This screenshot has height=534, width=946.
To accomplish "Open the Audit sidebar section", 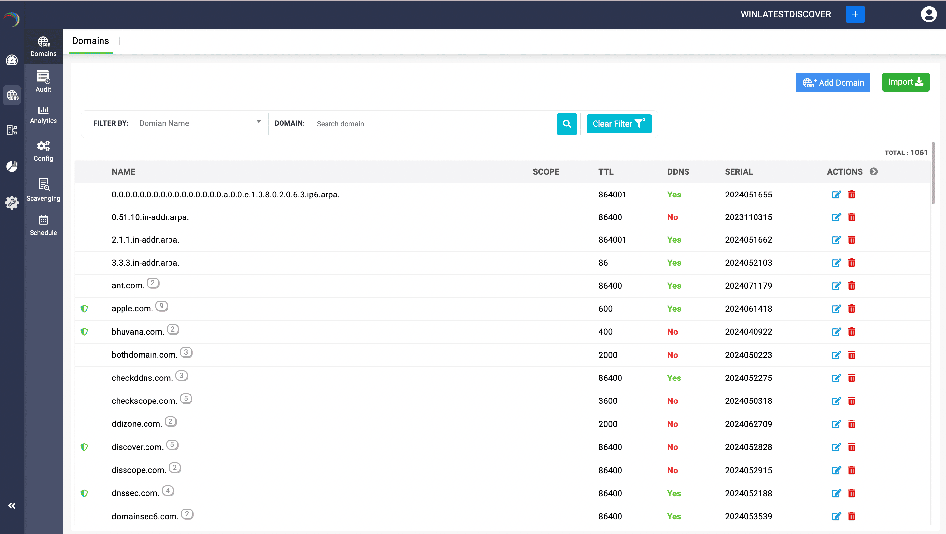I will [x=43, y=81].
